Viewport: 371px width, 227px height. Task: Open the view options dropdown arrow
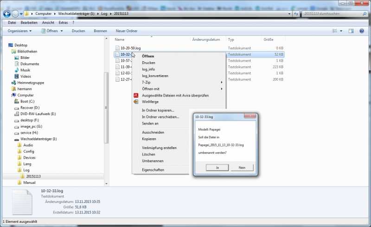pyautogui.click(x=341, y=31)
